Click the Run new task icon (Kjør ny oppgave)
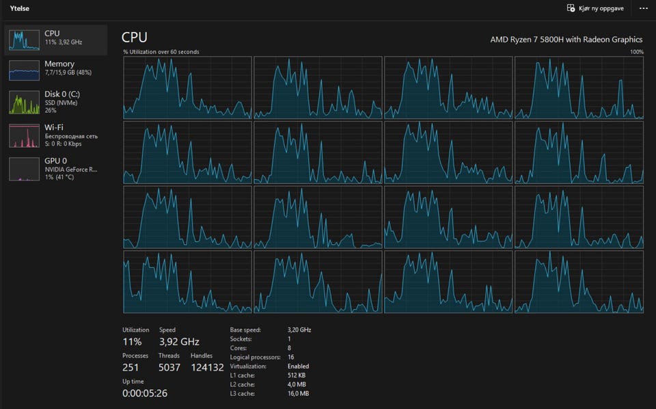 pyautogui.click(x=571, y=8)
